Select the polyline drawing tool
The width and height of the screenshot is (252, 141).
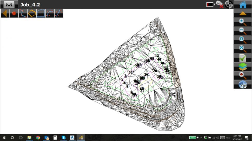pos(23,13)
